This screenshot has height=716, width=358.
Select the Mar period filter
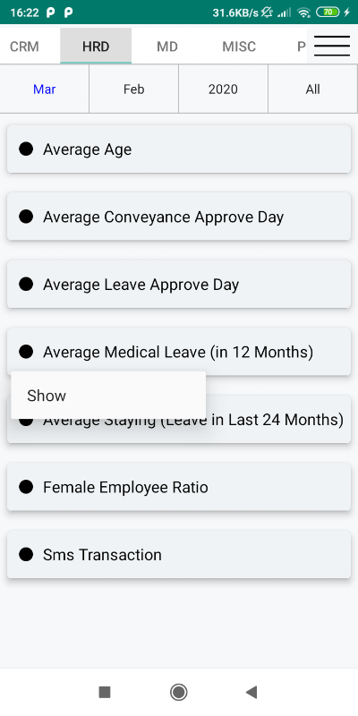[44, 89]
